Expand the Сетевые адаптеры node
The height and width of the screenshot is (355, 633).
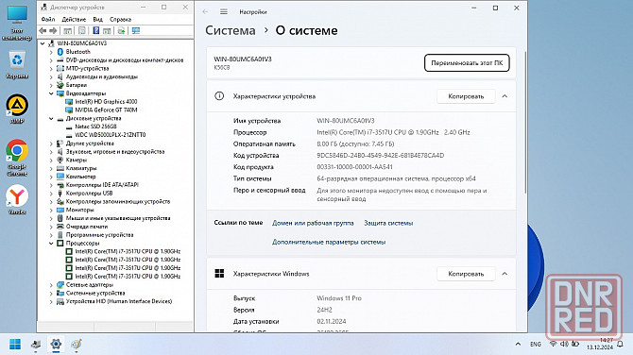51,285
